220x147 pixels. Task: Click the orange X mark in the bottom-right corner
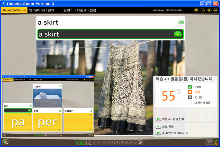pos(216,144)
